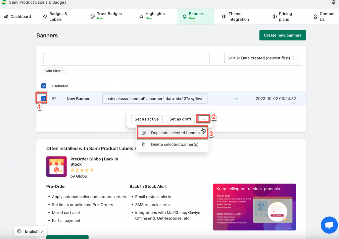The height and width of the screenshot is (239, 339).
Task: Uncheck the New Banner #2 checkbox
Action: (x=44, y=98)
